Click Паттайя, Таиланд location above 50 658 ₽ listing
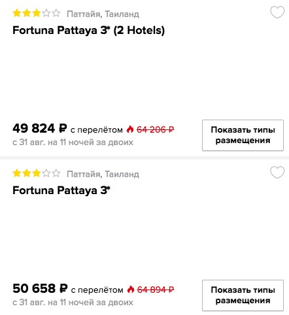The height and width of the screenshot is (315, 289). pos(103,174)
